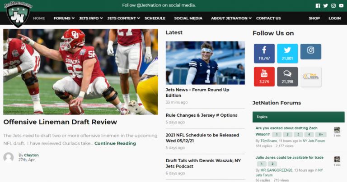This screenshot has height=182, width=347.
Task: Expand the About JetNation dropdown menu
Action: (x=231, y=18)
